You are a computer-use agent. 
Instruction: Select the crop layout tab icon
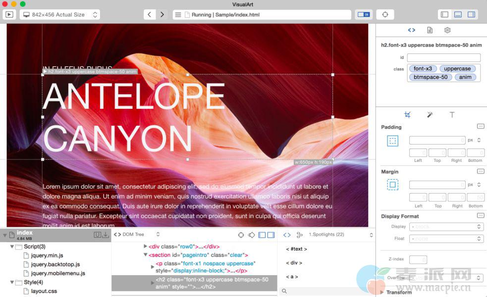(x=407, y=115)
